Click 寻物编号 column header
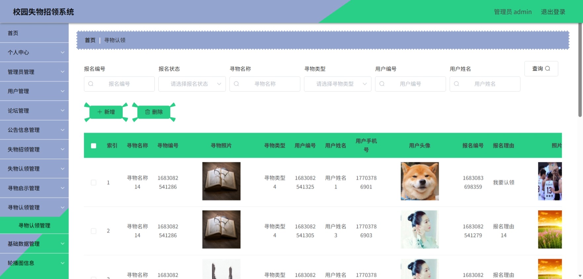This screenshot has width=583, height=279. (168, 145)
